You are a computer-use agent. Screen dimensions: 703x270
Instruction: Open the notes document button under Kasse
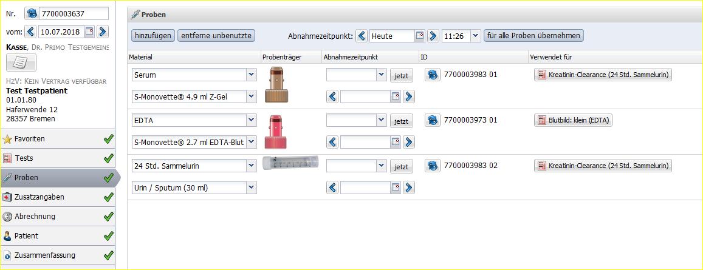pos(21,62)
